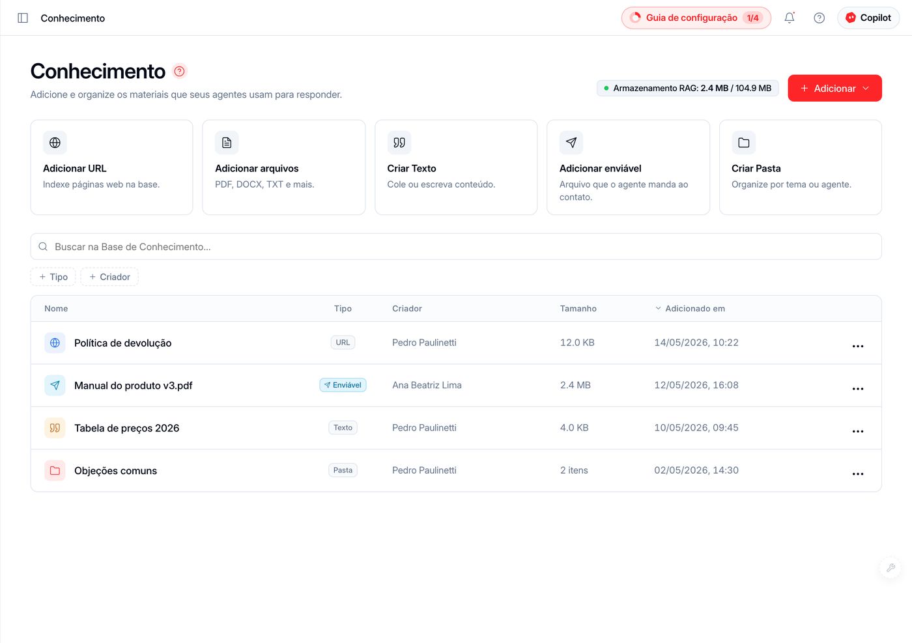Open more options for Política de devolução
This screenshot has height=643, width=912.
(x=858, y=346)
